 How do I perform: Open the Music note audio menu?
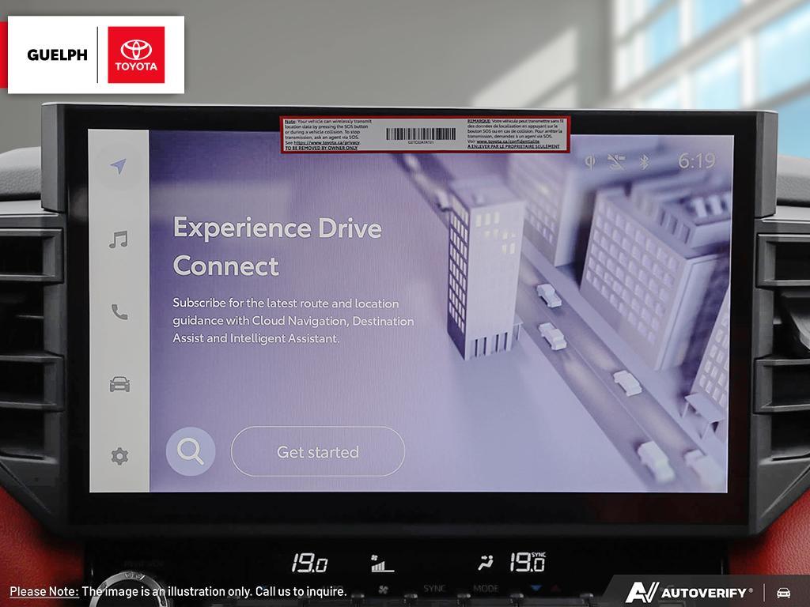click(x=119, y=239)
